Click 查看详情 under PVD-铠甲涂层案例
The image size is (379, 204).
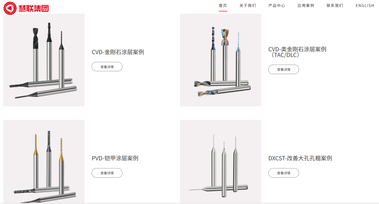point(107,173)
